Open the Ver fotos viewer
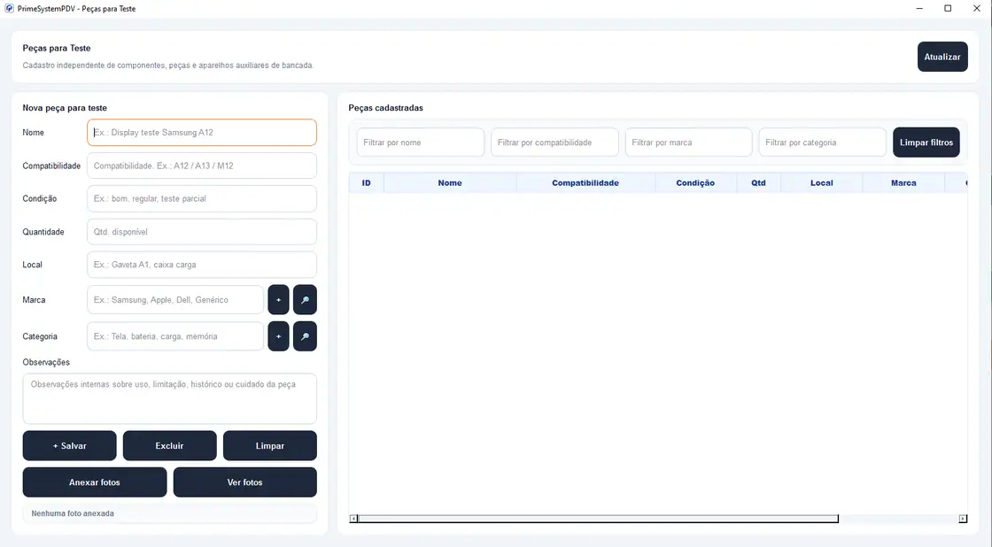 [x=244, y=482]
